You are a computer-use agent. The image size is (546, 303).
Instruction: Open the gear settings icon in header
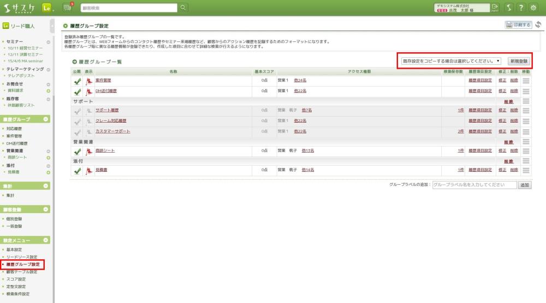533,7
